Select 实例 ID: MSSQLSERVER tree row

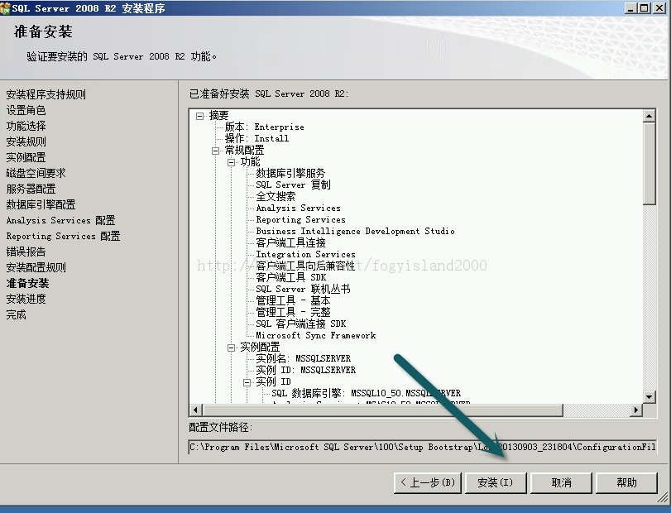[x=306, y=370]
